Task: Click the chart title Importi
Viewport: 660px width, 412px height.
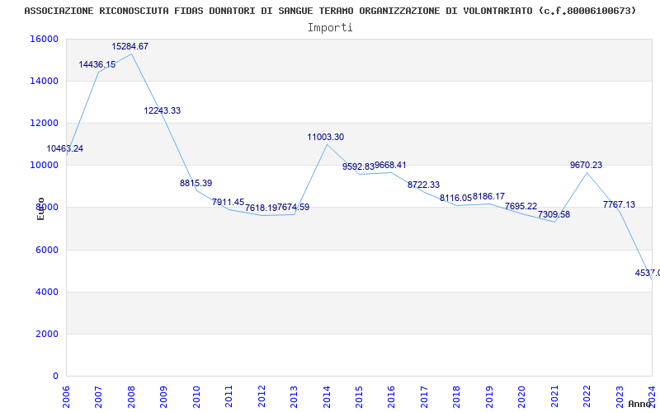Action: [330, 28]
